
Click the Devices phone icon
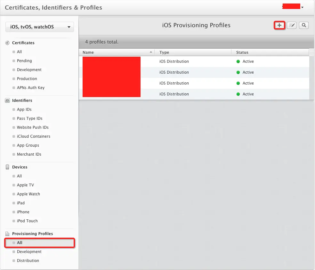tap(7, 167)
